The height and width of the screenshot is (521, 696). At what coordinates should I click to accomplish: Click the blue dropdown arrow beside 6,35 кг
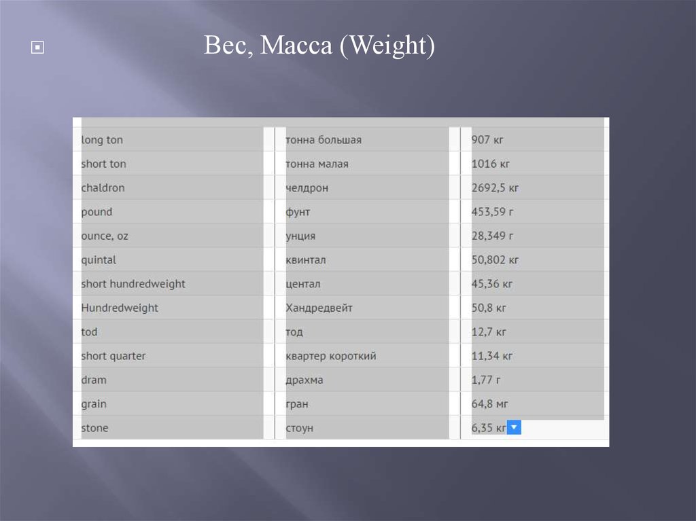[x=515, y=427]
